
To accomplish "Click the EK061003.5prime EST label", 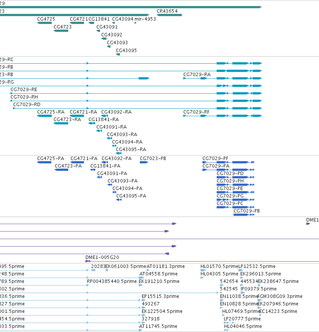I will (x=126, y=266).
